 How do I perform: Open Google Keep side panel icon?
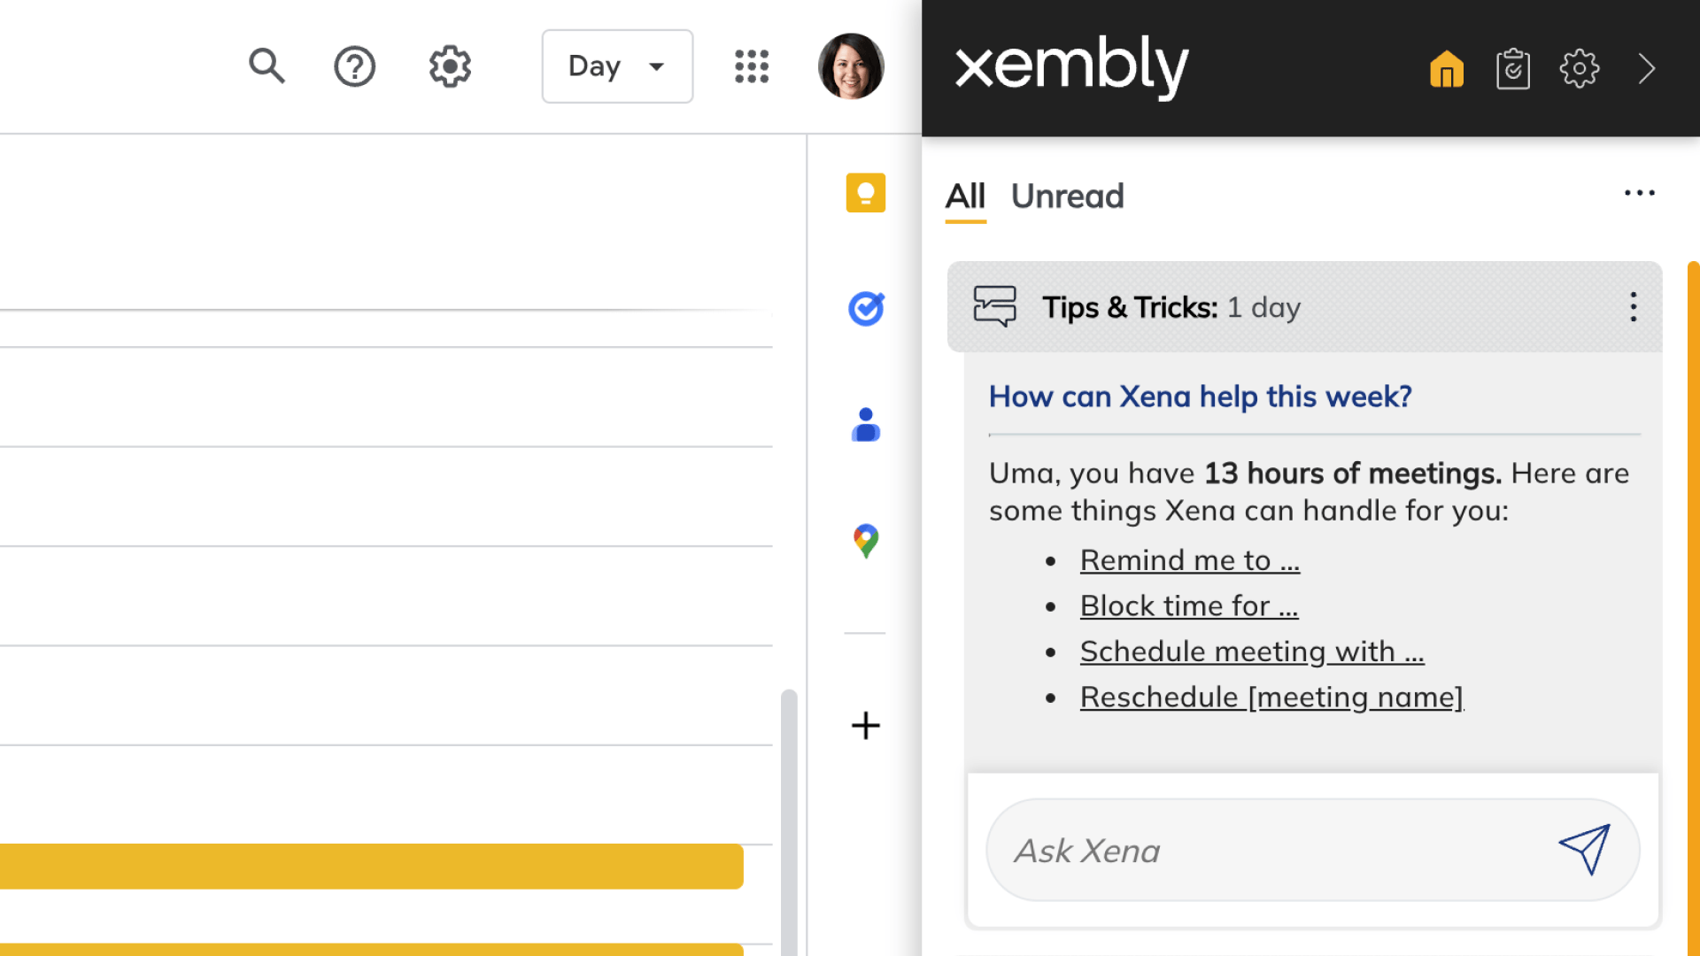(865, 193)
